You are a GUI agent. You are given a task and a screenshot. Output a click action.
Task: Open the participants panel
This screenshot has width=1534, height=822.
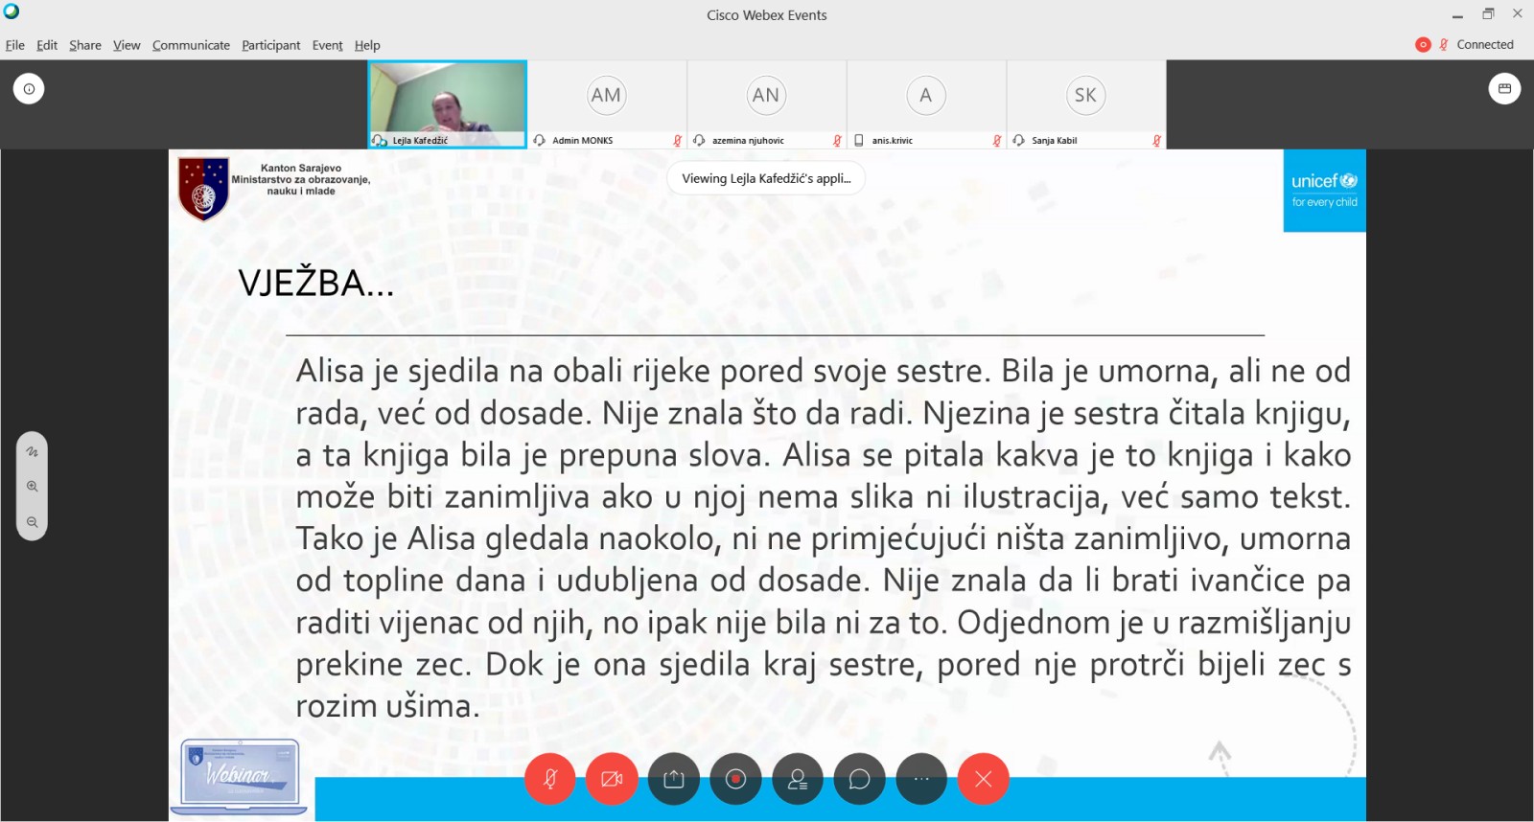(798, 779)
